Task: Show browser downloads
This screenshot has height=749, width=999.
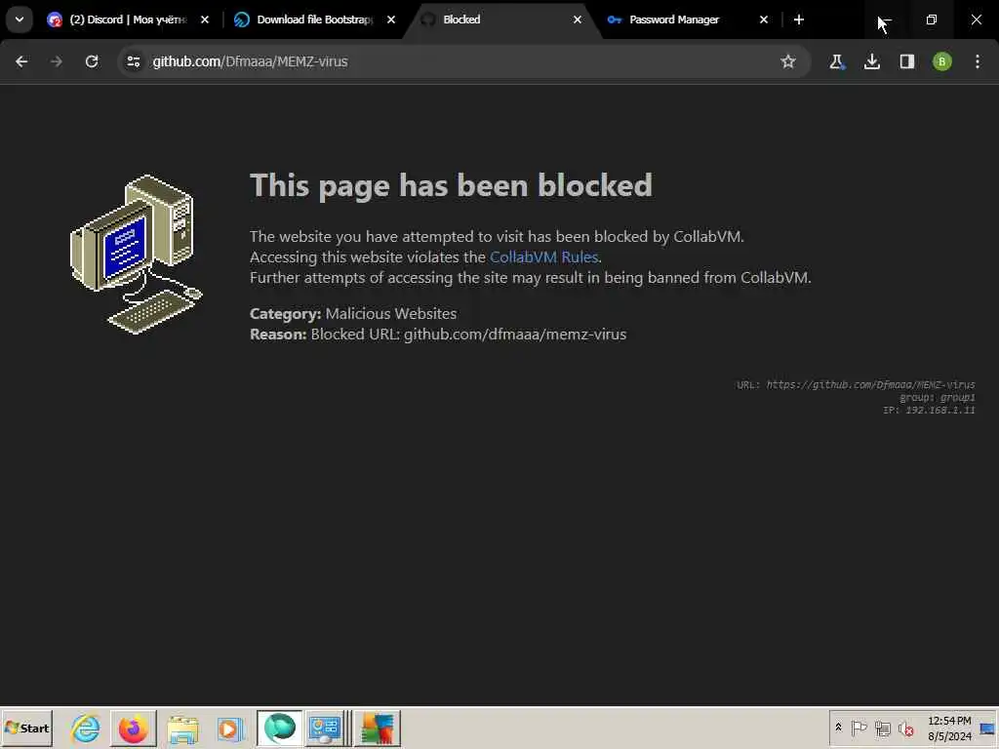Action: pos(872,61)
